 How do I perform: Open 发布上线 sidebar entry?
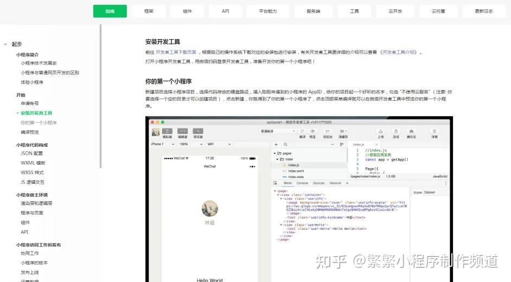click(x=30, y=272)
